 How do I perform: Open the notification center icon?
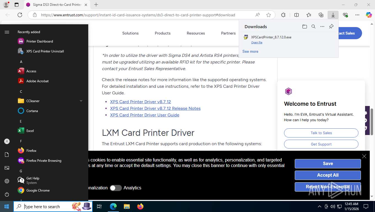pyautogui.click(x=366, y=206)
